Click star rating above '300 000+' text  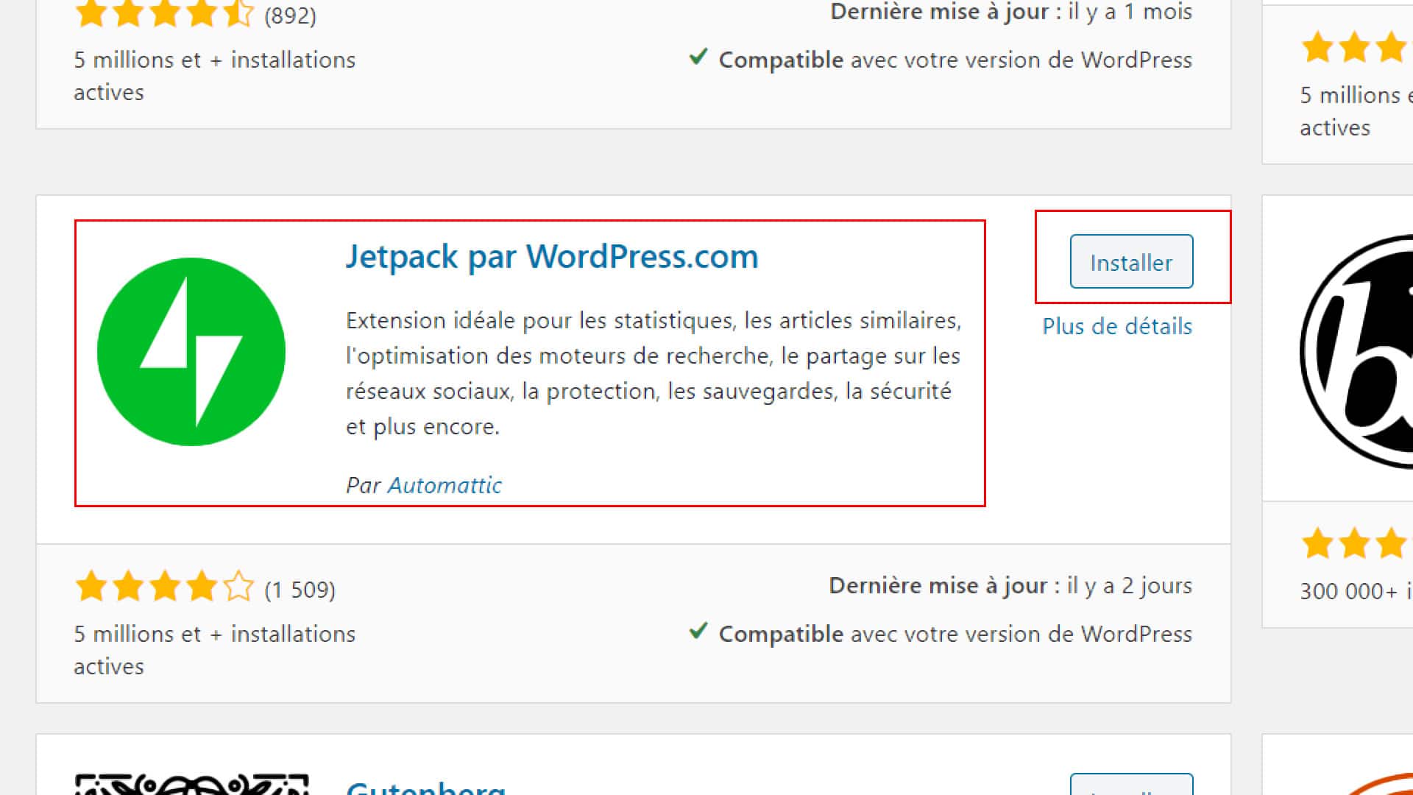1356,545
